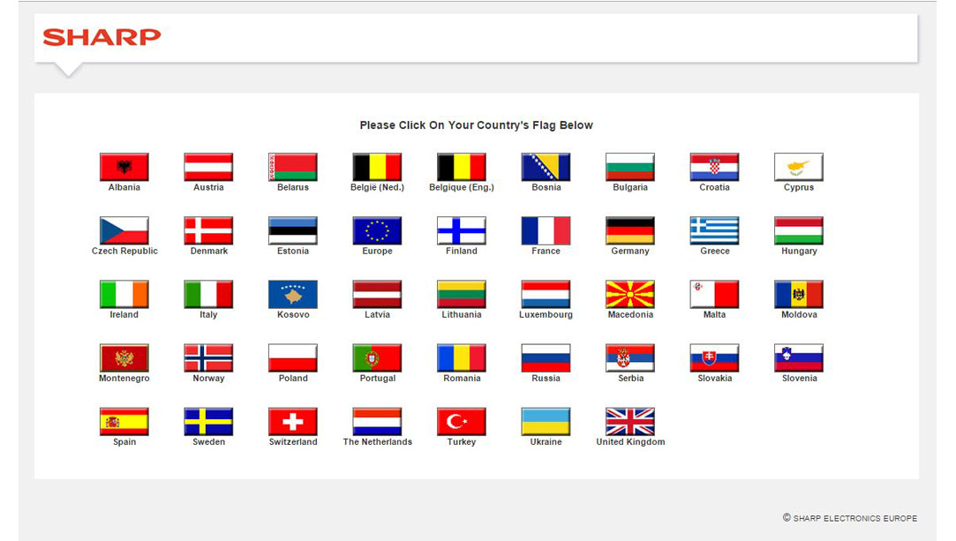Click the 'Belgique (Eng.)' text label
Viewport: 956px width, 541px height.
(x=462, y=188)
